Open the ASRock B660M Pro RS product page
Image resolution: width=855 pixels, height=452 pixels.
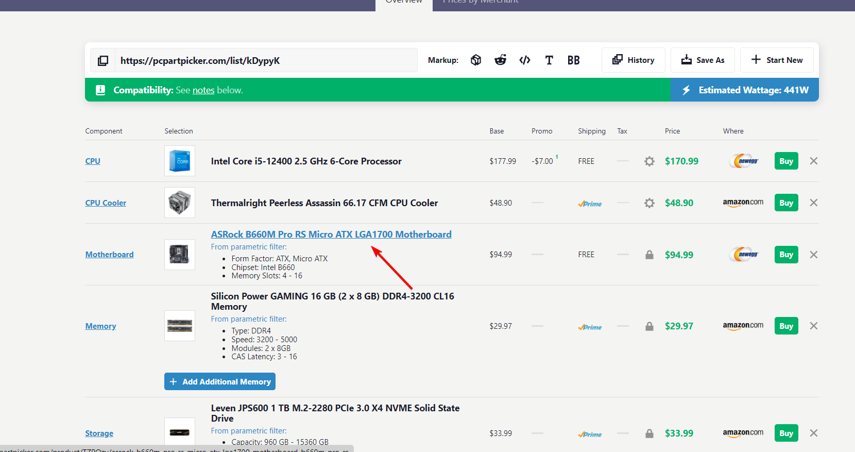pyautogui.click(x=331, y=235)
